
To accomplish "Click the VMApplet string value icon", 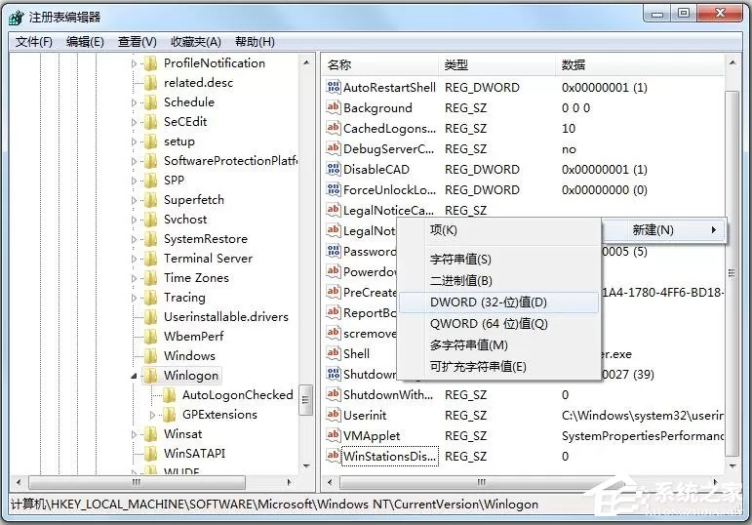I will pos(333,435).
